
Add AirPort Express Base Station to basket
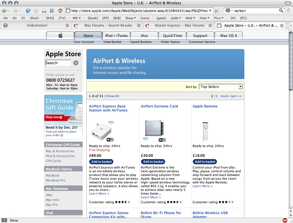click(x=101, y=162)
